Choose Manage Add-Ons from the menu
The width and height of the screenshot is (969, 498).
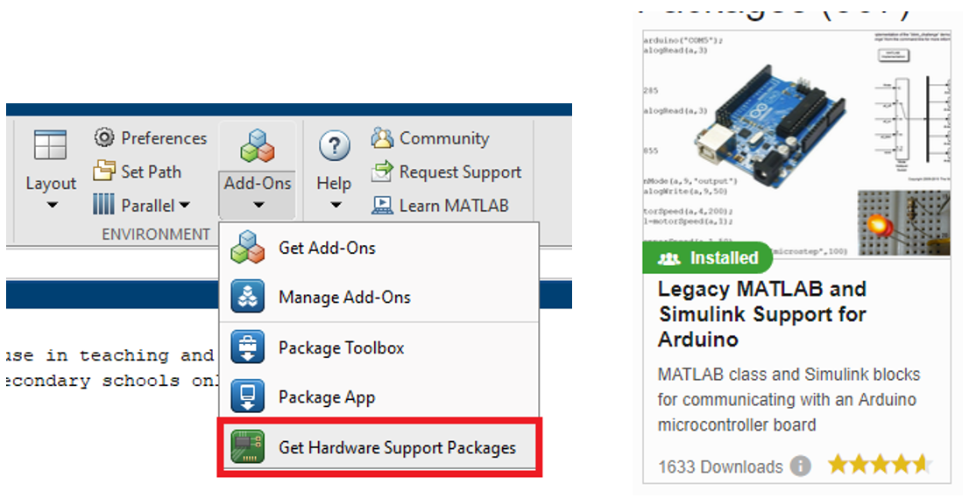(378, 297)
